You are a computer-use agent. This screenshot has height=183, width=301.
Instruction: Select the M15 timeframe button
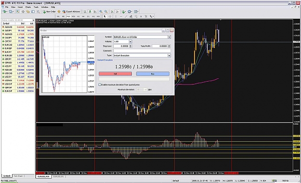coord(68,16)
